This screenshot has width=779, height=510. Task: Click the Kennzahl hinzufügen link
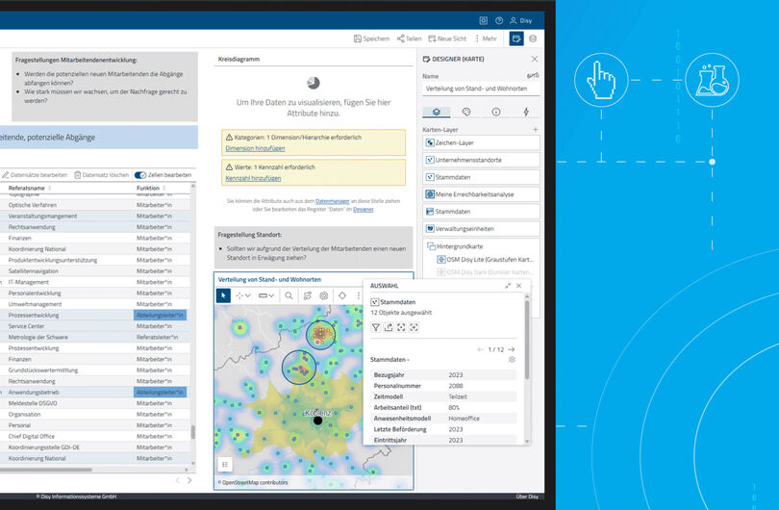(x=253, y=178)
